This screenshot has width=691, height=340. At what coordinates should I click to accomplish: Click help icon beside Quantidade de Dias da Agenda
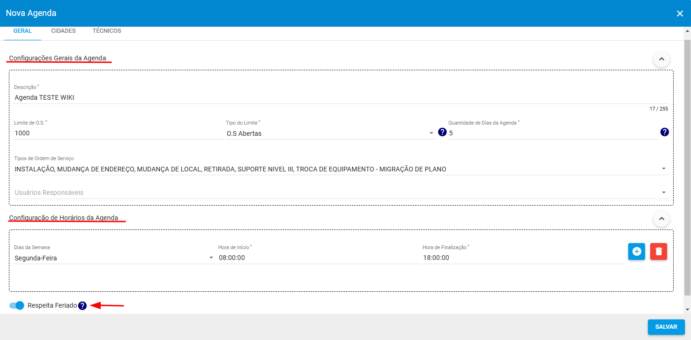[664, 132]
